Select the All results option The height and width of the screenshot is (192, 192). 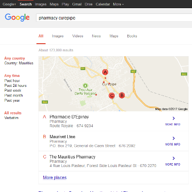pyautogui.click(x=13, y=113)
